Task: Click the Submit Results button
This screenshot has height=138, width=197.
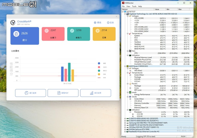Action: 96,93
